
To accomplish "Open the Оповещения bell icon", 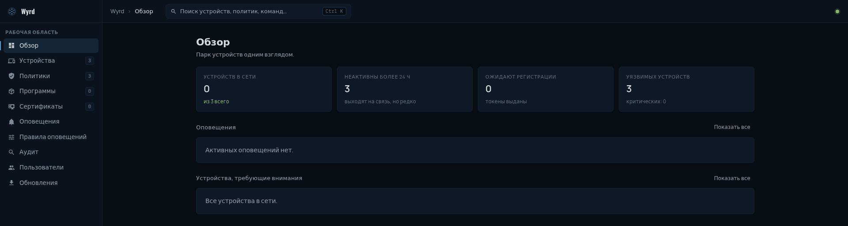I will (x=11, y=122).
